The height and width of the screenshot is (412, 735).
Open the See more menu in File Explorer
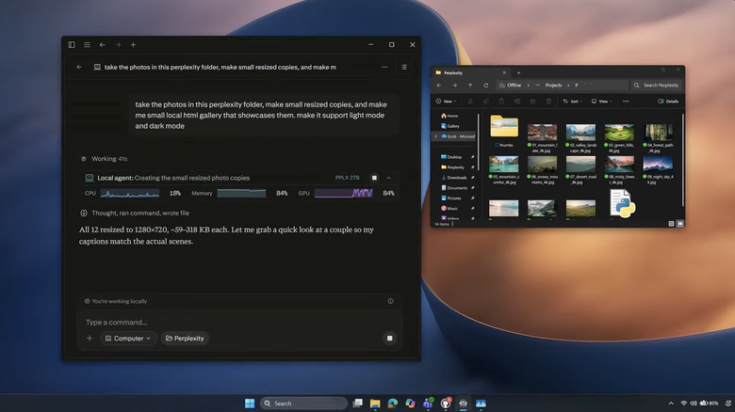[626, 102]
